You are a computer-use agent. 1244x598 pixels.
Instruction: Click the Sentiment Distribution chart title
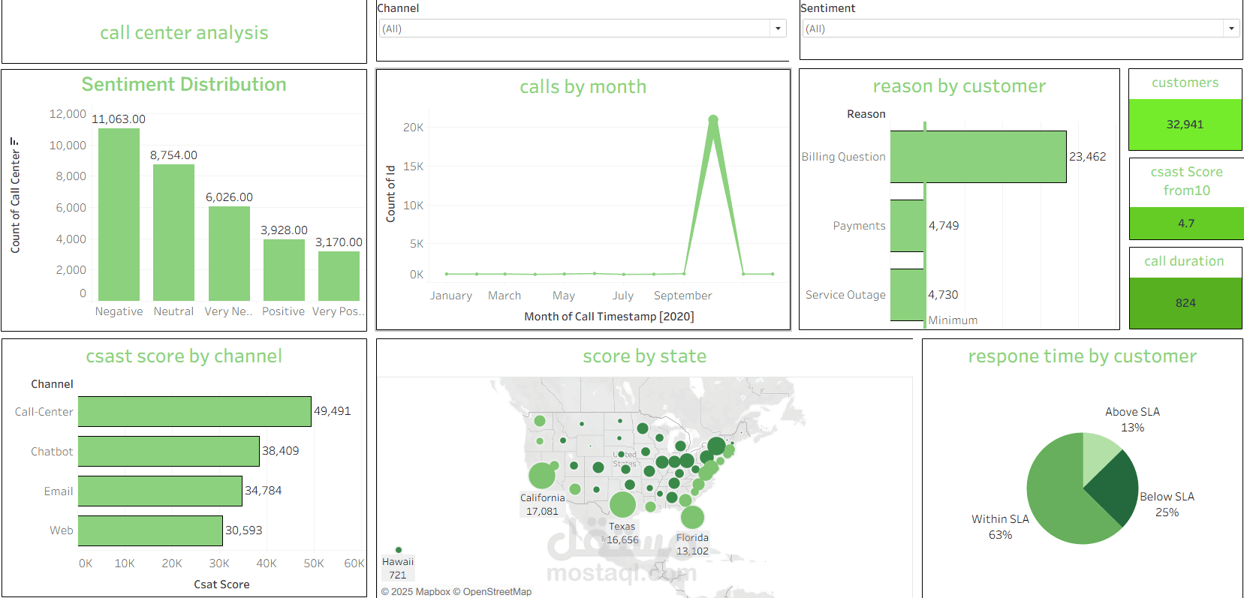(x=184, y=84)
